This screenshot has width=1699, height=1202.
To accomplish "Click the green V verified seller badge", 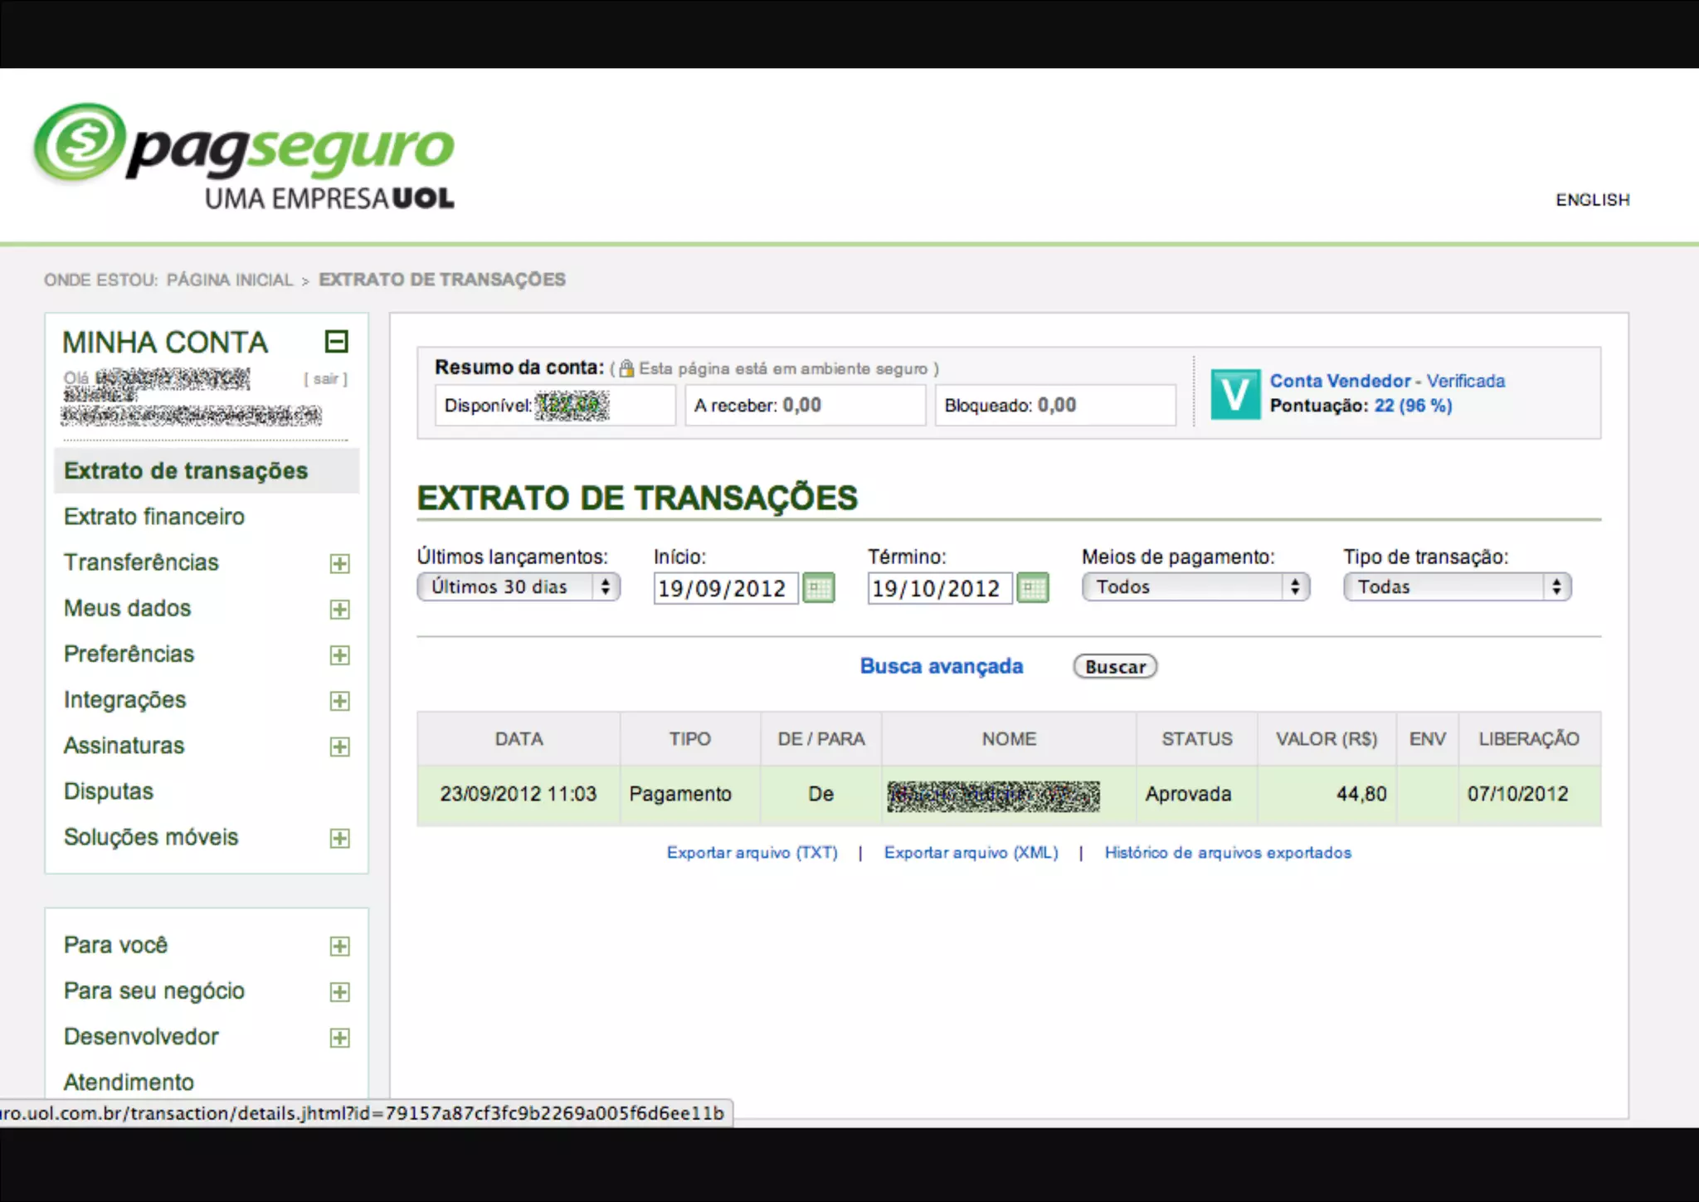I will tap(1234, 394).
